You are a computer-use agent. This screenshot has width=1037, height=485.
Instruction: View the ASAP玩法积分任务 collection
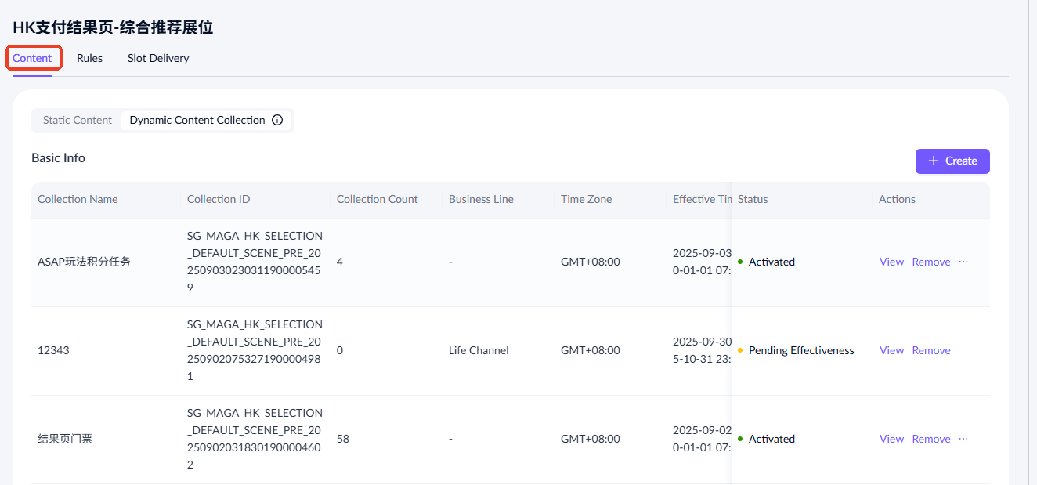pos(891,262)
